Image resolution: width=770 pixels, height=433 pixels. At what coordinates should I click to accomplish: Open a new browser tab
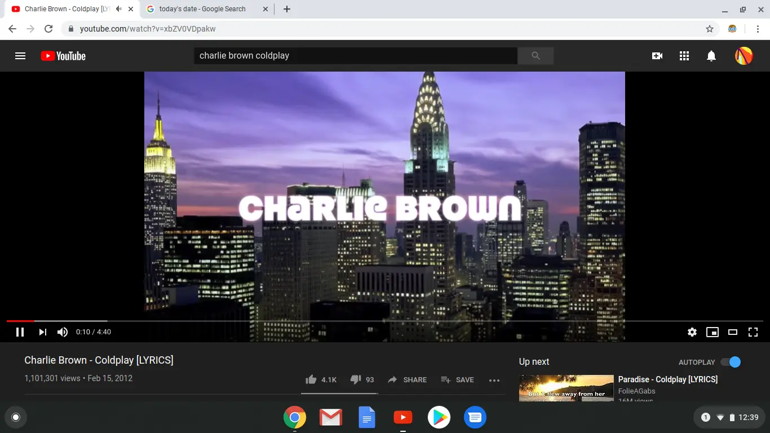[x=287, y=9]
